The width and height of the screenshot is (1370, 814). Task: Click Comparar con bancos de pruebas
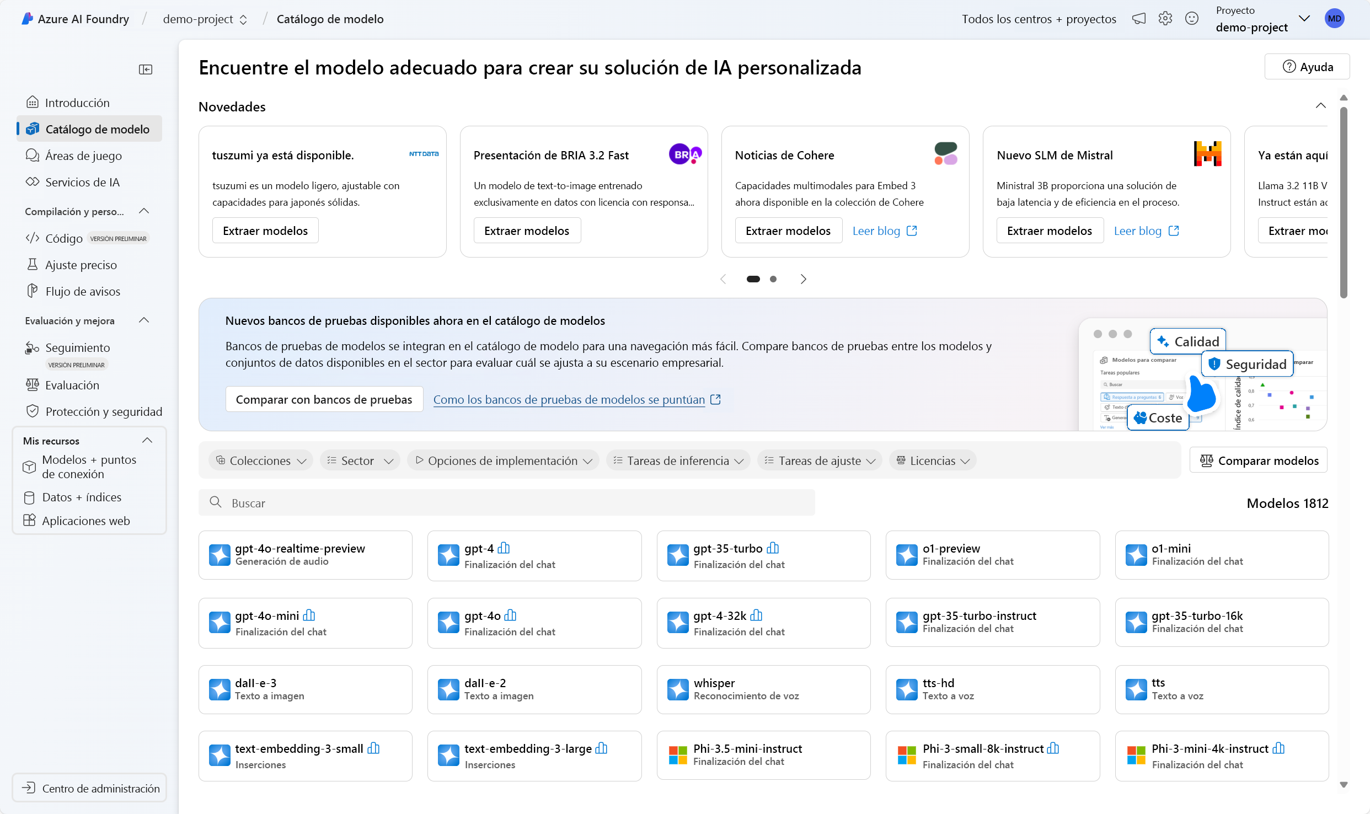click(x=324, y=399)
